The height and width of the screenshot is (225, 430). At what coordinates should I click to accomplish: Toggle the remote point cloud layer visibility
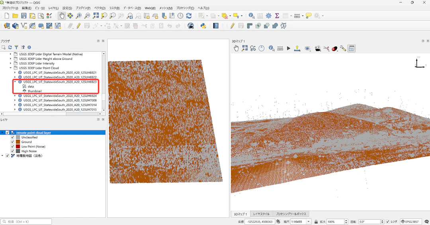click(8, 133)
